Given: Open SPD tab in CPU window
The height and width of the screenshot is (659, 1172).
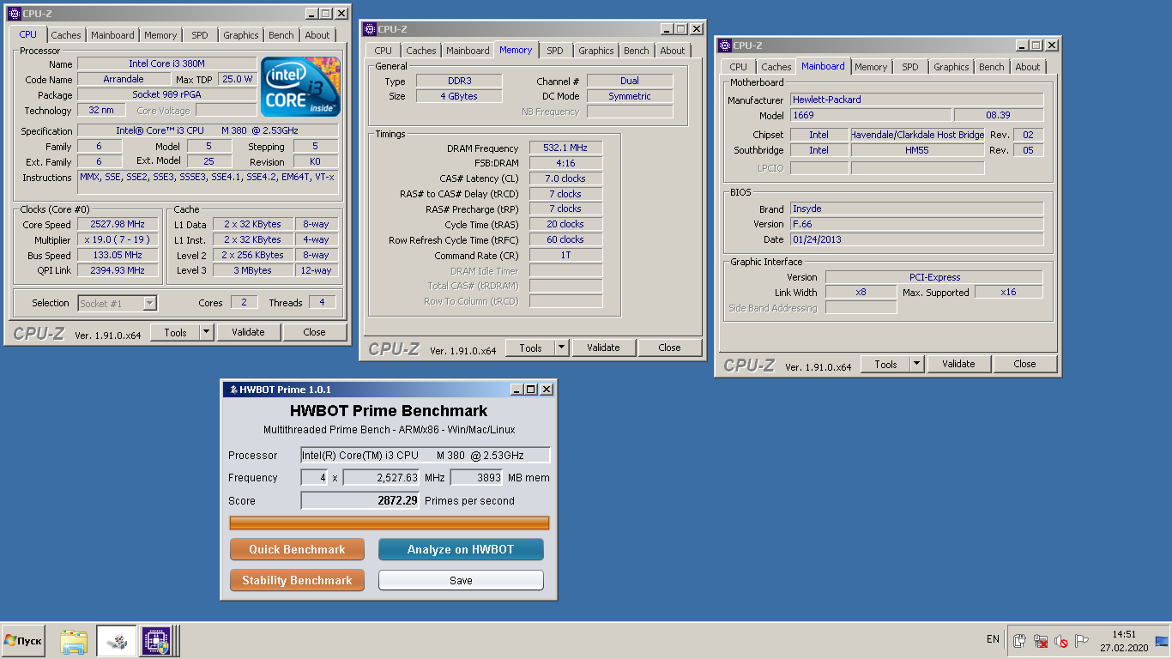Looking at the screenshot, I should tap(200, 35).
